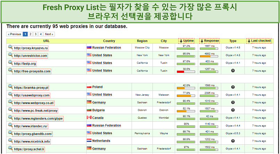Click the orange 77.9% uptime bar
This screenshot has height=154, width=280.
[186, 96]
